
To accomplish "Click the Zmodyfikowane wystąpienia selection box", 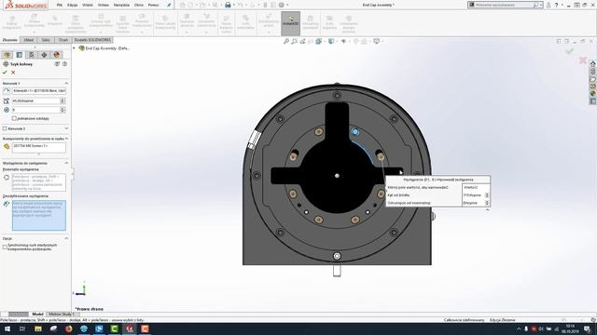I will 39,215.
